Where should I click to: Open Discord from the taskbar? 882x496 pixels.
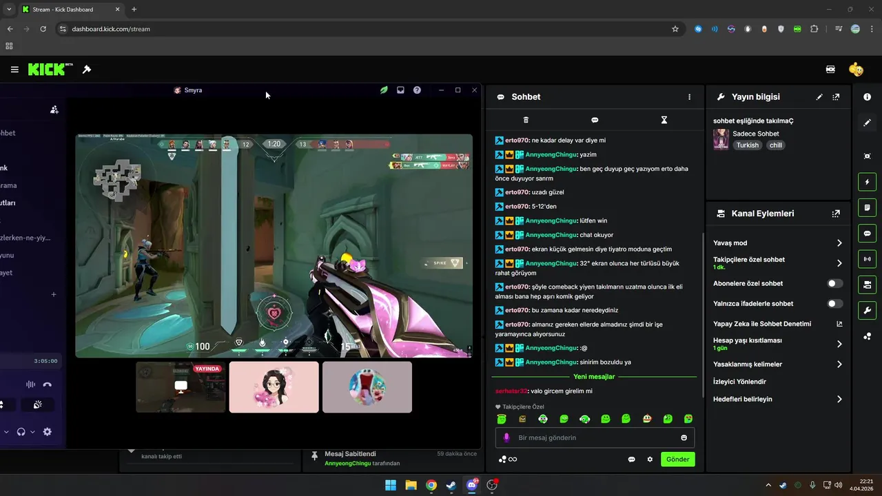(472, 485)
